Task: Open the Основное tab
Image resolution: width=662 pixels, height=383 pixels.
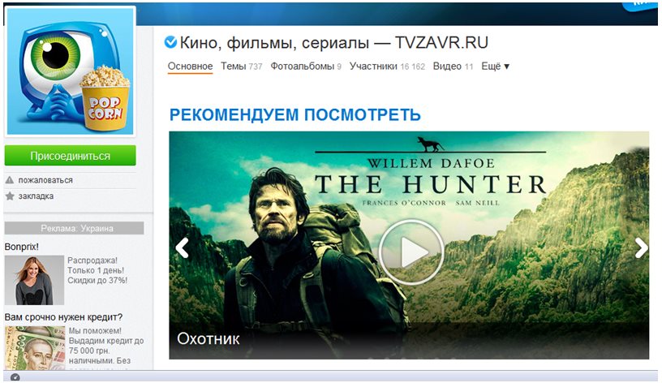Action: (190, 67)
